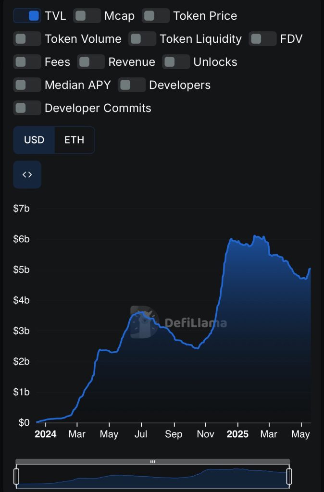Click the $1b y-axis label
Screen dimensions: 324x492
(x=21, y=392)
